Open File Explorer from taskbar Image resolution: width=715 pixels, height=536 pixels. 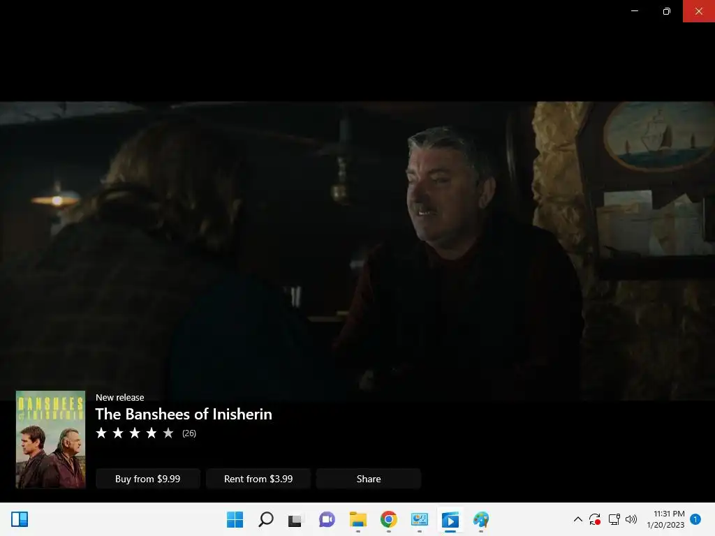[x=358, y=519]
